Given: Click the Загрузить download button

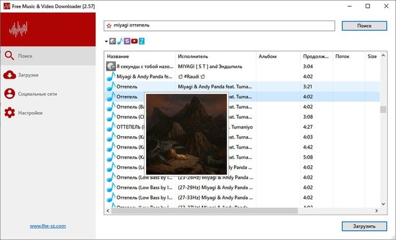Looking at the screenshot, I should pyautogui.click(x=364, y=226).
